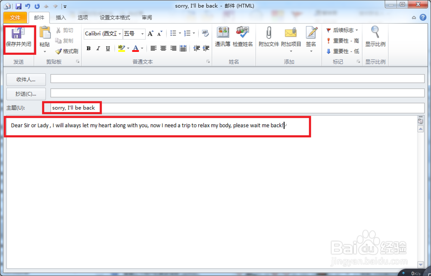Viewport: 431px width, 276px height.
Task: Click the next item down arrow in quick access toolbar
Action: click(56, 6)
